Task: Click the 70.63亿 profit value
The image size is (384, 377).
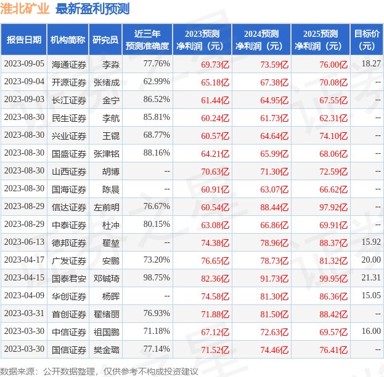Action: [x=215, y=172]
